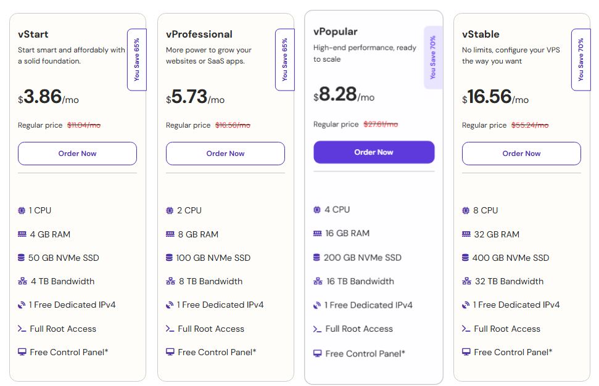Select Order Now for the vStart plan
Viewport: 599px width, 386px height.
click(77, 153)
